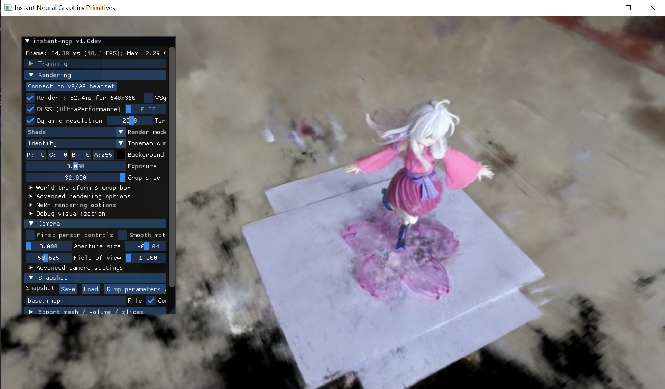Uncheck the Render checkbox
The height and width of the screenshot is (389, 665).
(x=30, y=98)
